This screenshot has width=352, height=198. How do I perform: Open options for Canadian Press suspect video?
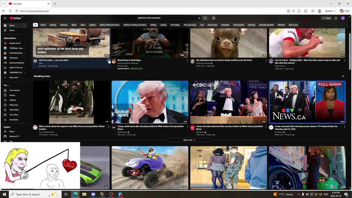pyautogui.click(x=109, y=127)
